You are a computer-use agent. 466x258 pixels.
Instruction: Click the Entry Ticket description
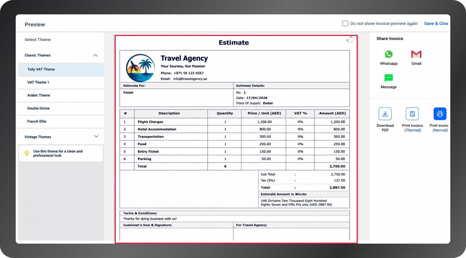(x=148, y=151)
